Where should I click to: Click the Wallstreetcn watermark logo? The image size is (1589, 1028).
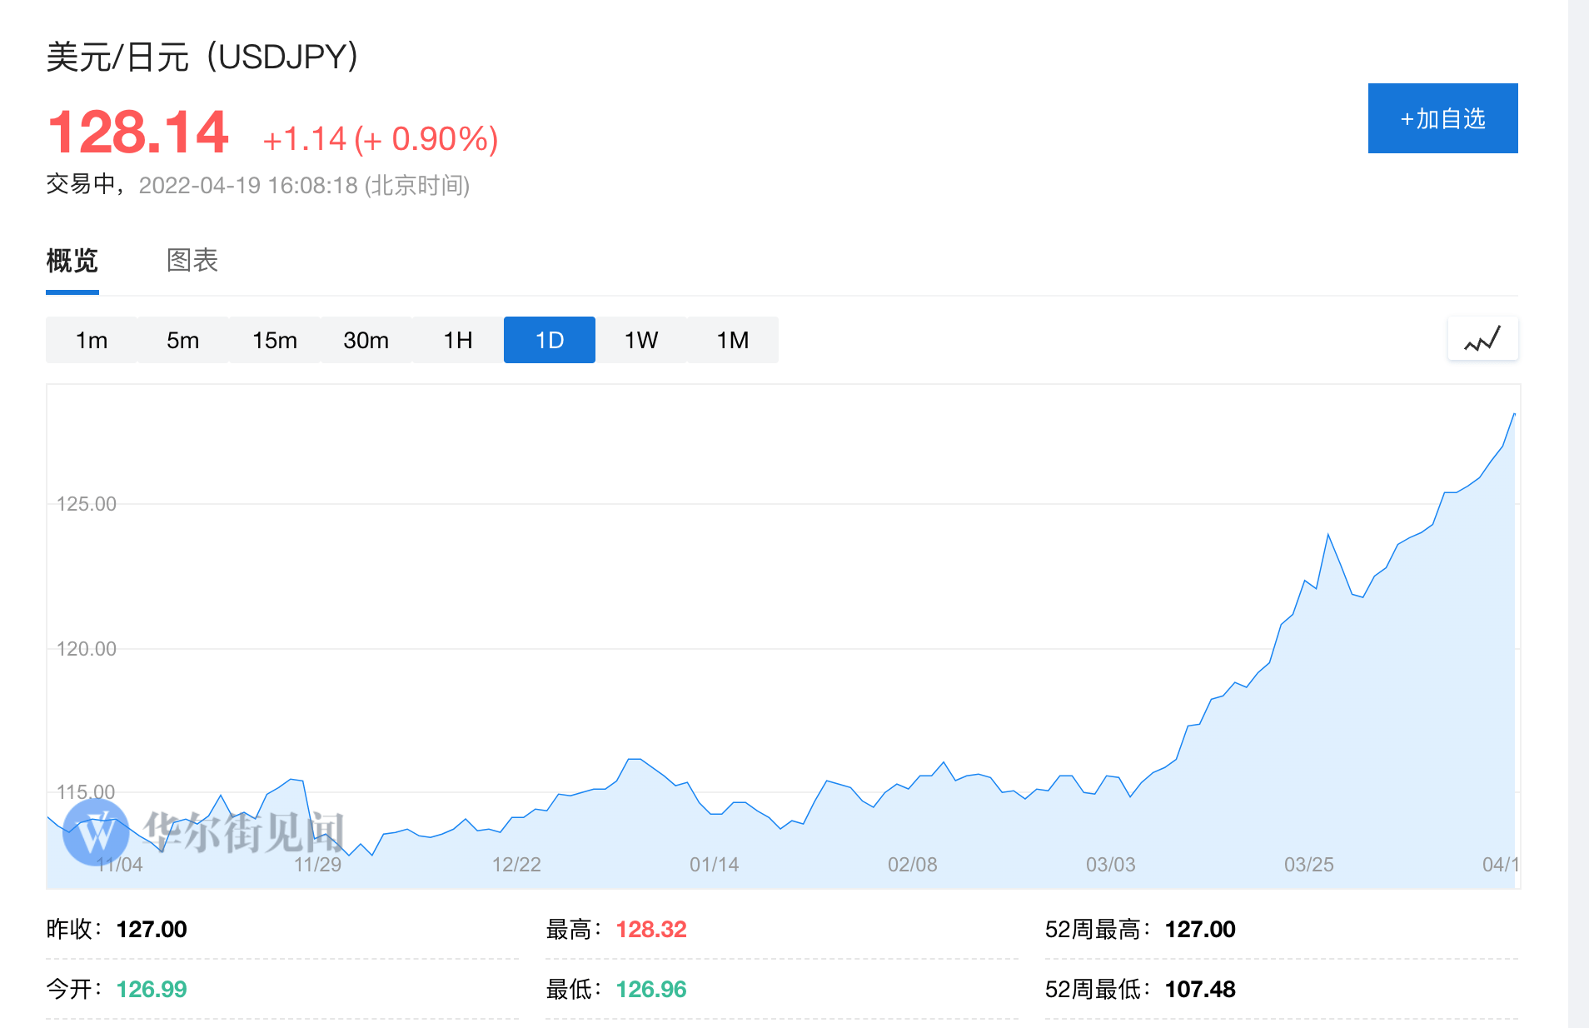point(97,831)
